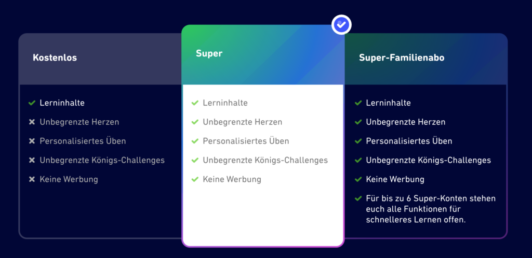Click Unbegrenzte Herzen text in Kostenlos column

79,122
